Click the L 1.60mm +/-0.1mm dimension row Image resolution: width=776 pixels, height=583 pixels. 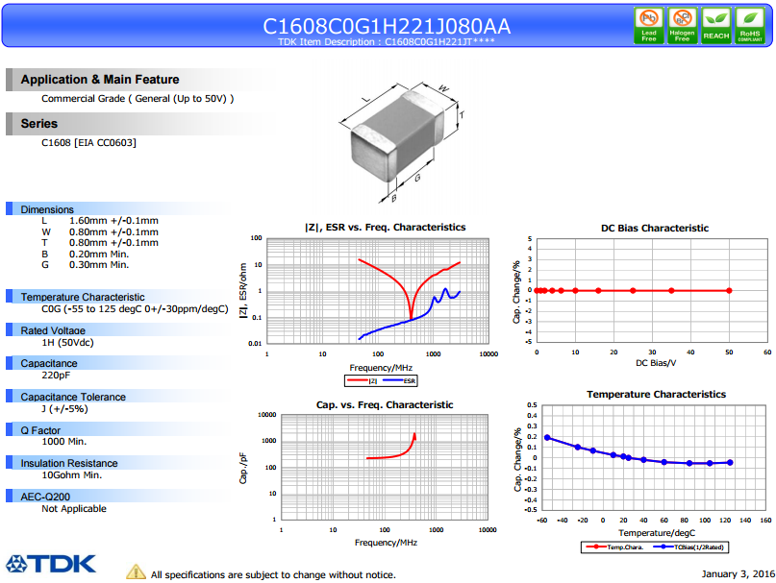[x=100, y=221]
